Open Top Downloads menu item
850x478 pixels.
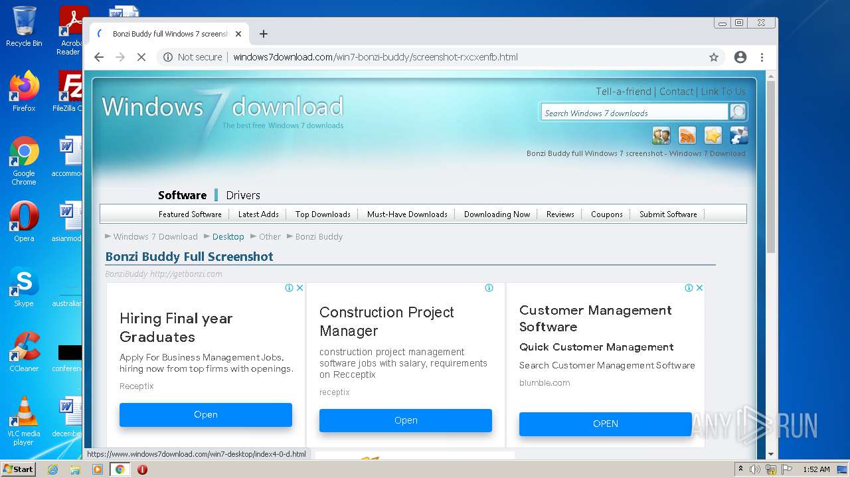323,214
